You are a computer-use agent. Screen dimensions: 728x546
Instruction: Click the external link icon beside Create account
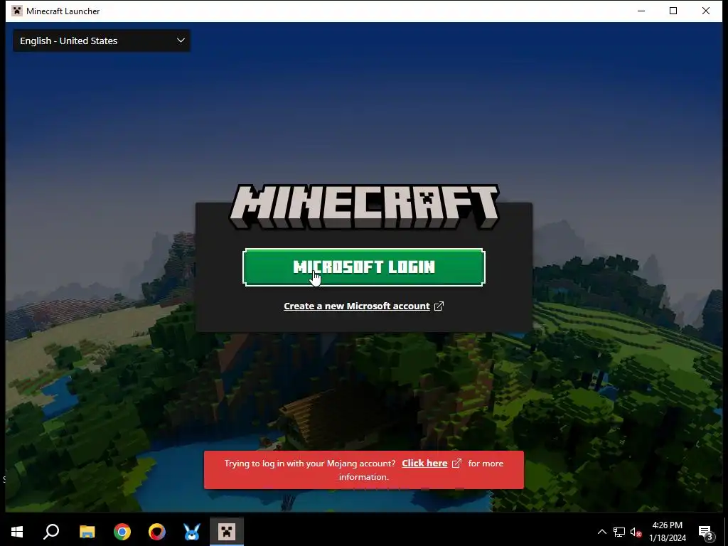point(439,306)
